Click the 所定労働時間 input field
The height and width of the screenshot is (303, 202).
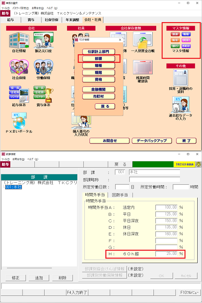coord(181,187)
